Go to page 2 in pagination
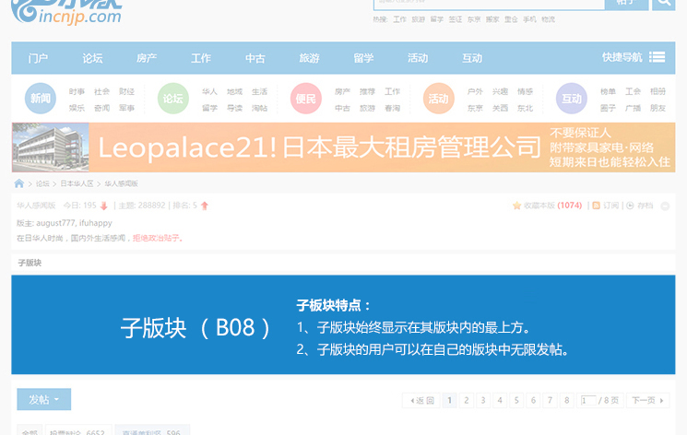This screenshot has height=435, width=687. (467, 400)
